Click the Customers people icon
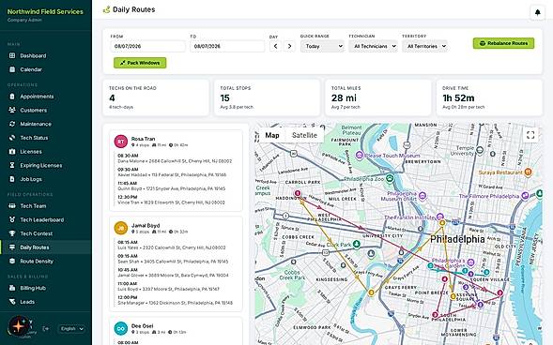 coord(12,110)
